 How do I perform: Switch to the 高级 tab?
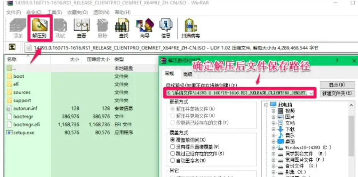(x=188, y=73)
